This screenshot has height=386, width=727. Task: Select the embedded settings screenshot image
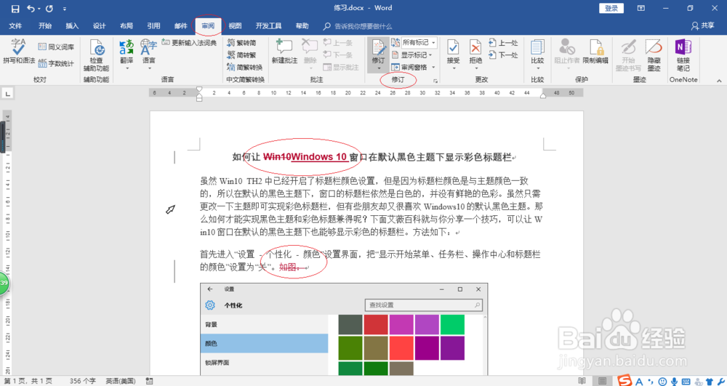coord(344,329)
